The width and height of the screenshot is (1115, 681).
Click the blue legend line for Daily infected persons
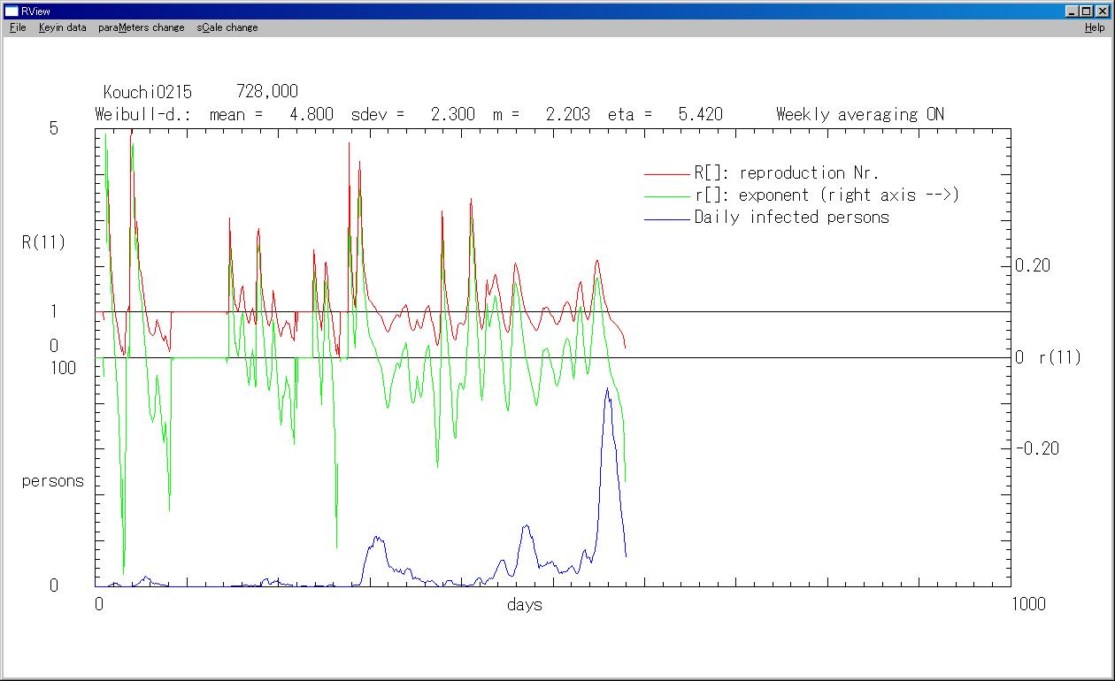[x=666, y=218]
